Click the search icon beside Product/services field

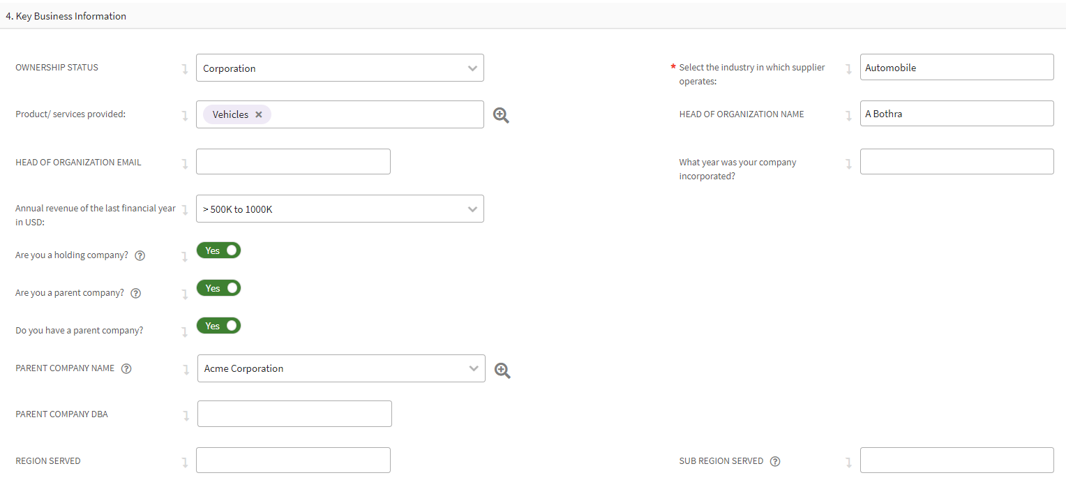tap(501, 115)
